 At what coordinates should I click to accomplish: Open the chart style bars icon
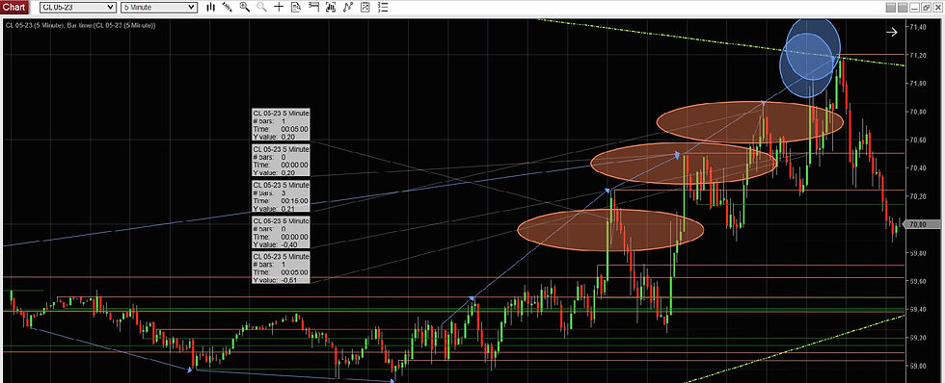tap(211, 7)
